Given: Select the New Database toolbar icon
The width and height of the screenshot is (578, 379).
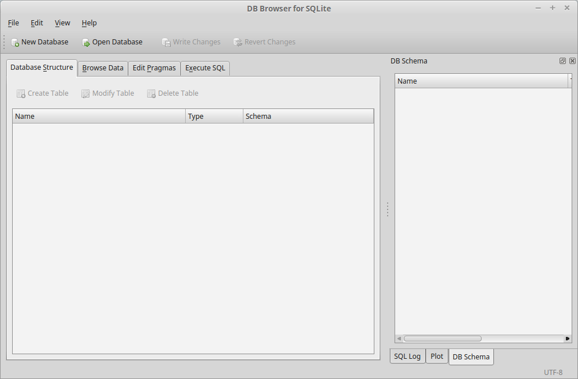Looking at the screenshot, I should click(x=14, y=42).
